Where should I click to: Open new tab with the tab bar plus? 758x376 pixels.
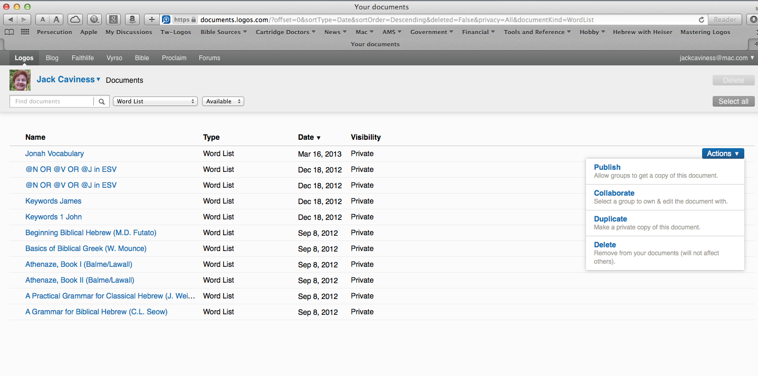point(754,44)
